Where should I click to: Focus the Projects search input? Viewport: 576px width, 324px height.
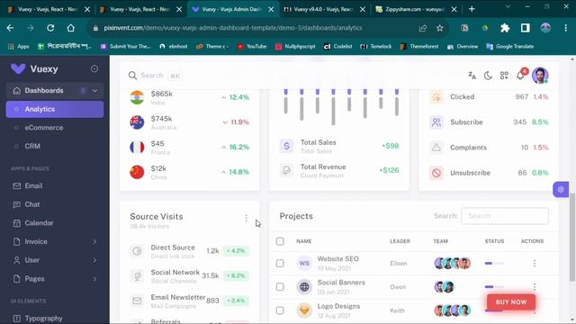[505, 216]
